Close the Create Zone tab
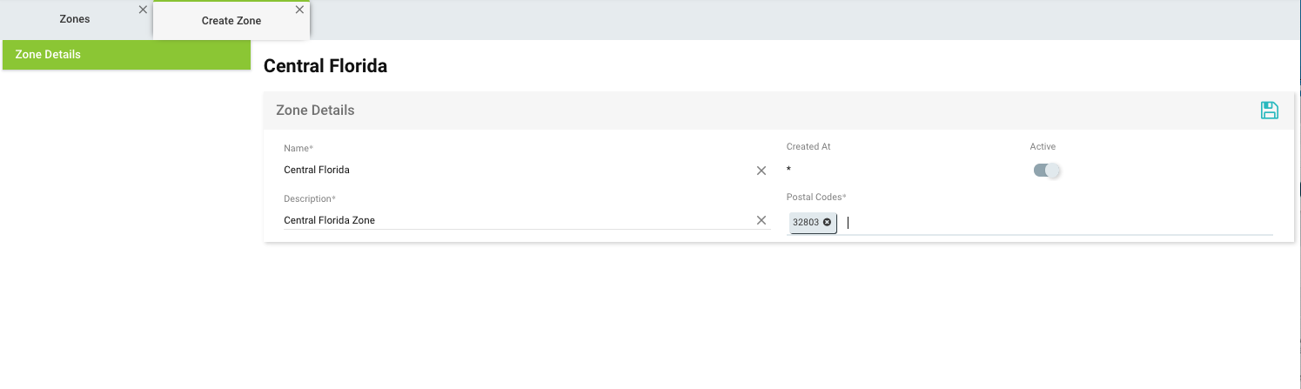The image size is (1301, 389). tap(299, 10)
